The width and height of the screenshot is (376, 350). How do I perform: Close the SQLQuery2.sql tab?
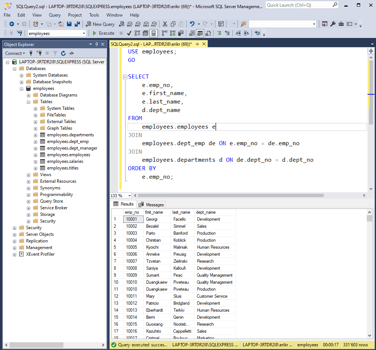[204, 44]
